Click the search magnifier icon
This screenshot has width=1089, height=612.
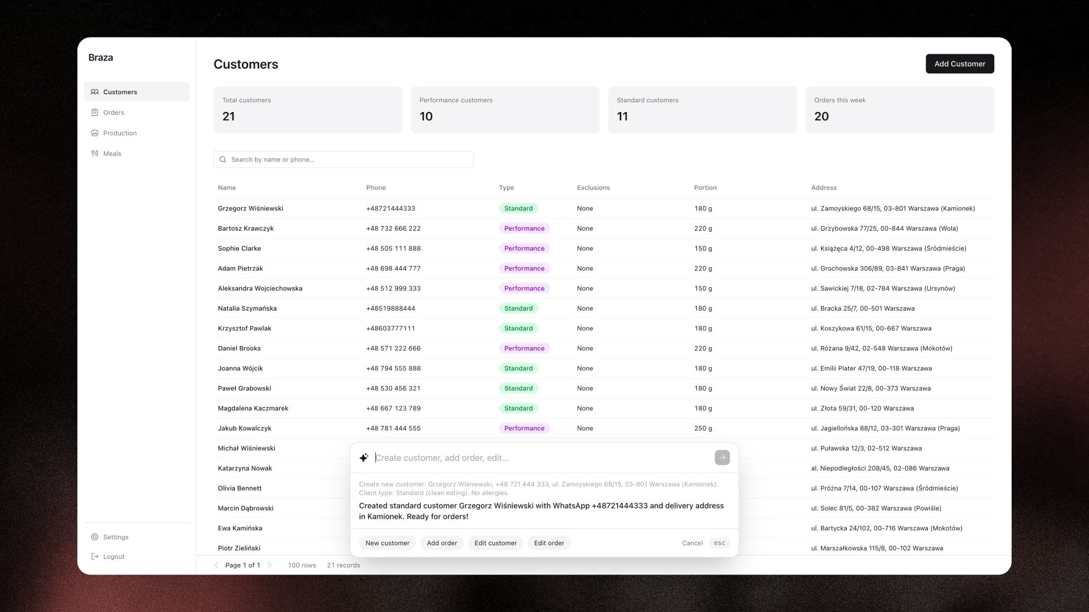(x=223, y=159)
